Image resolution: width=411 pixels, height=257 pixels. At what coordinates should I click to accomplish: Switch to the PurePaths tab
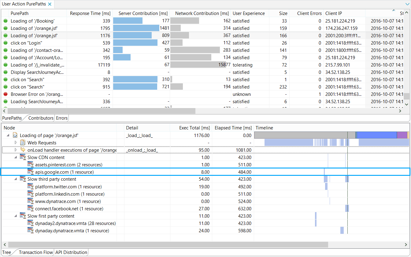point(12,118)
